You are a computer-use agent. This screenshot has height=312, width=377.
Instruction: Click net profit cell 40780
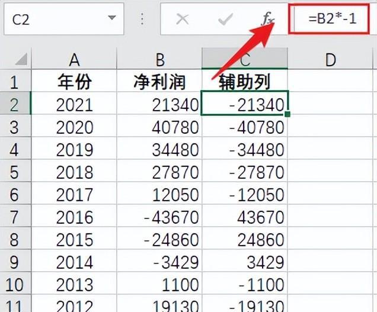pyautogui.click(x=159, y=126)
